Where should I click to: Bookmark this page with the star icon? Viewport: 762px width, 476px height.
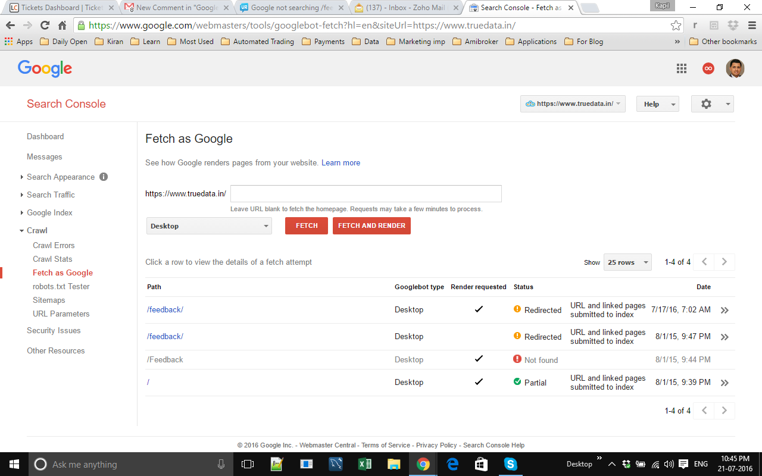[x=676, y=26]
